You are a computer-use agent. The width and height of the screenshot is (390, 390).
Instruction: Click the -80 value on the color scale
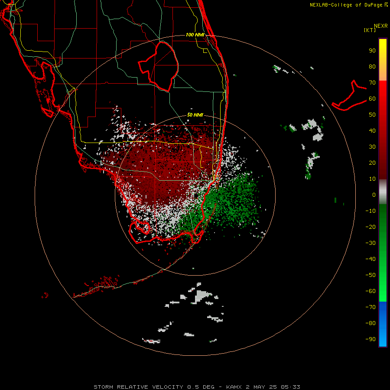(x=370, y=323)
